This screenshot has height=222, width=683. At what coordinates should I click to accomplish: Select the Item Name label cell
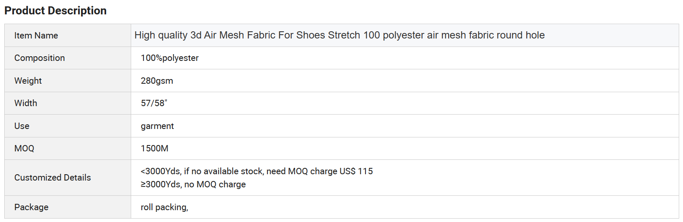pyautogui.click(x=67, y=36)
